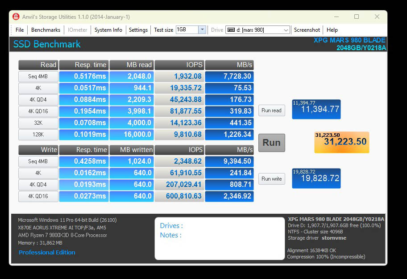Click the 0.5176ms response time value
407x279 pixels.
[84, 76]
